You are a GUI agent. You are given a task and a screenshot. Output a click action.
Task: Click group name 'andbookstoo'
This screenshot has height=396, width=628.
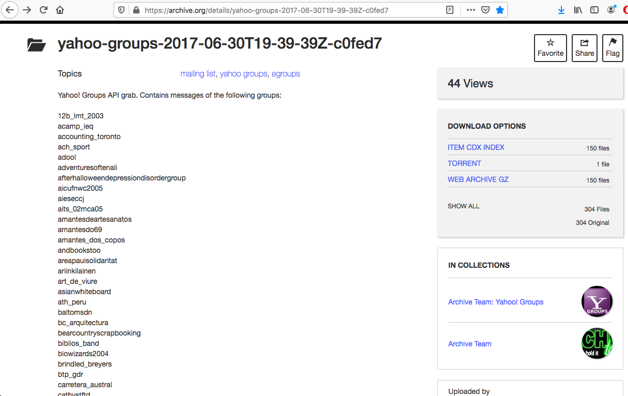pos(79,250)
